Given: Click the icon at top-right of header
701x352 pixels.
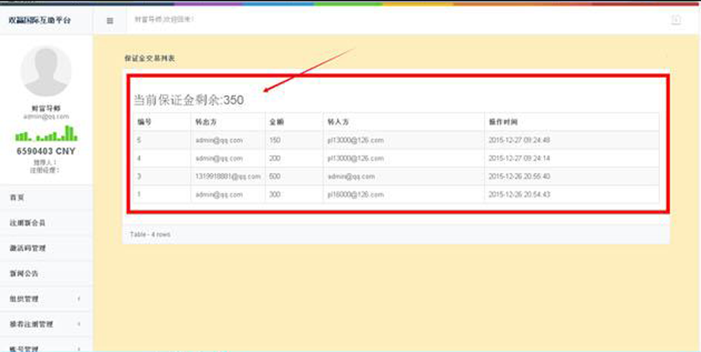Looking at the screenshot, I should point(676,20).
